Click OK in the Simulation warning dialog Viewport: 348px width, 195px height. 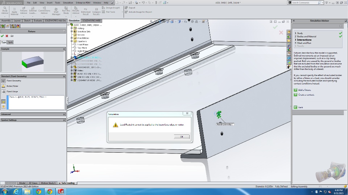coord(182,137)
